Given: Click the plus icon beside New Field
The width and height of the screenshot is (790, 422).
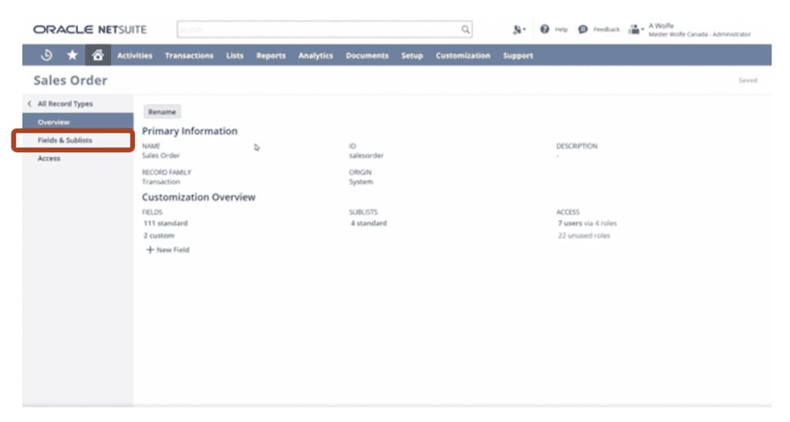Looking at the screenshot, I should [150, 250].
